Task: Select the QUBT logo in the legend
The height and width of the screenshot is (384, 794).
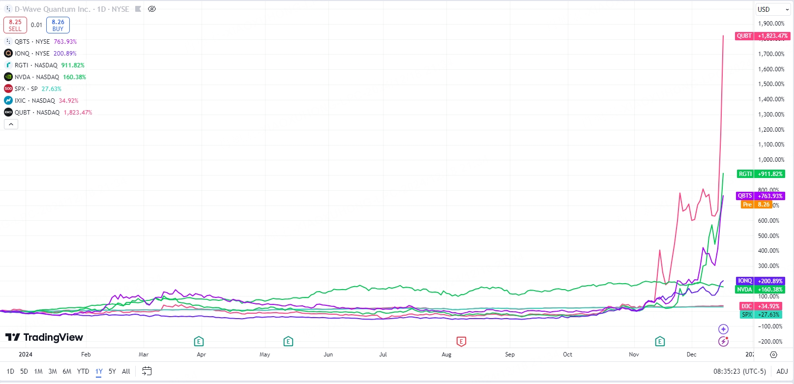Action: pyautogui.click(x=8, y=112)
